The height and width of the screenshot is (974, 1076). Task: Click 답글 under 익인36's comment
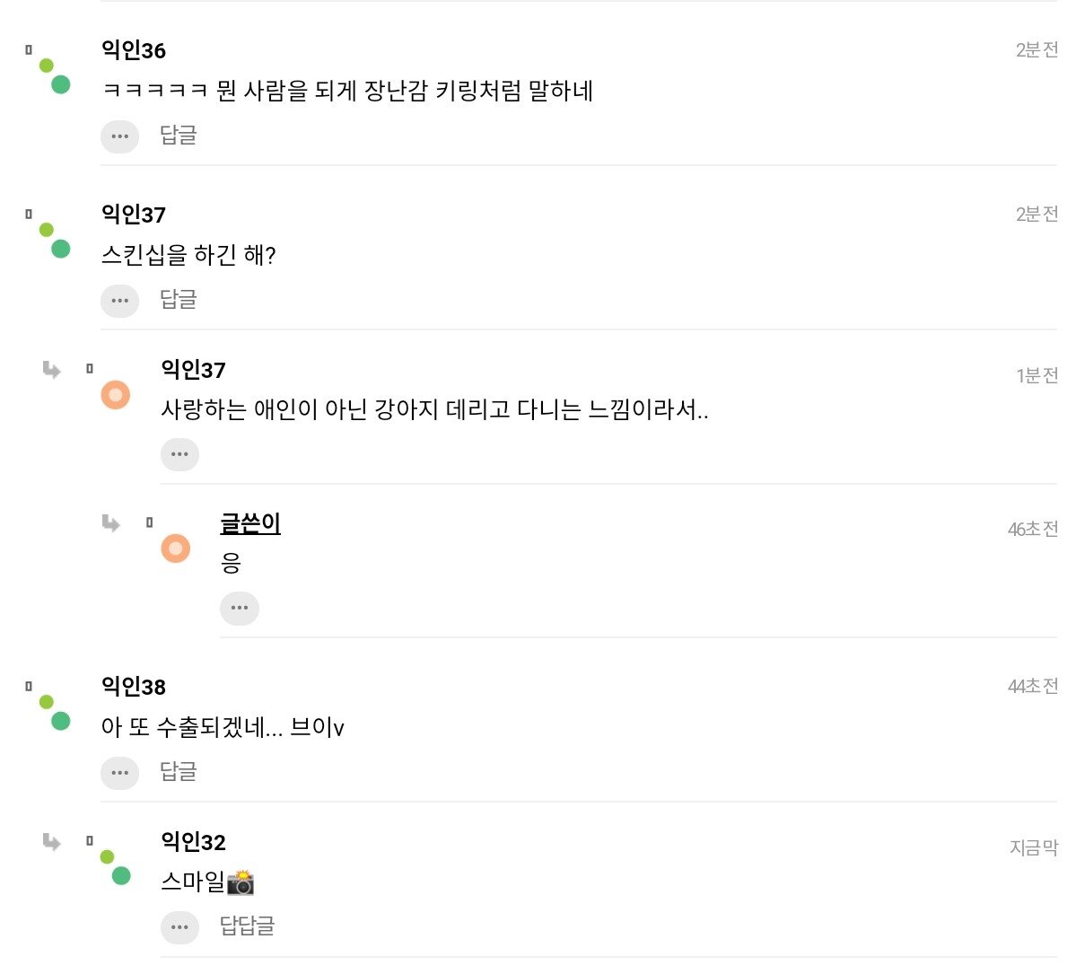(178, 136)
